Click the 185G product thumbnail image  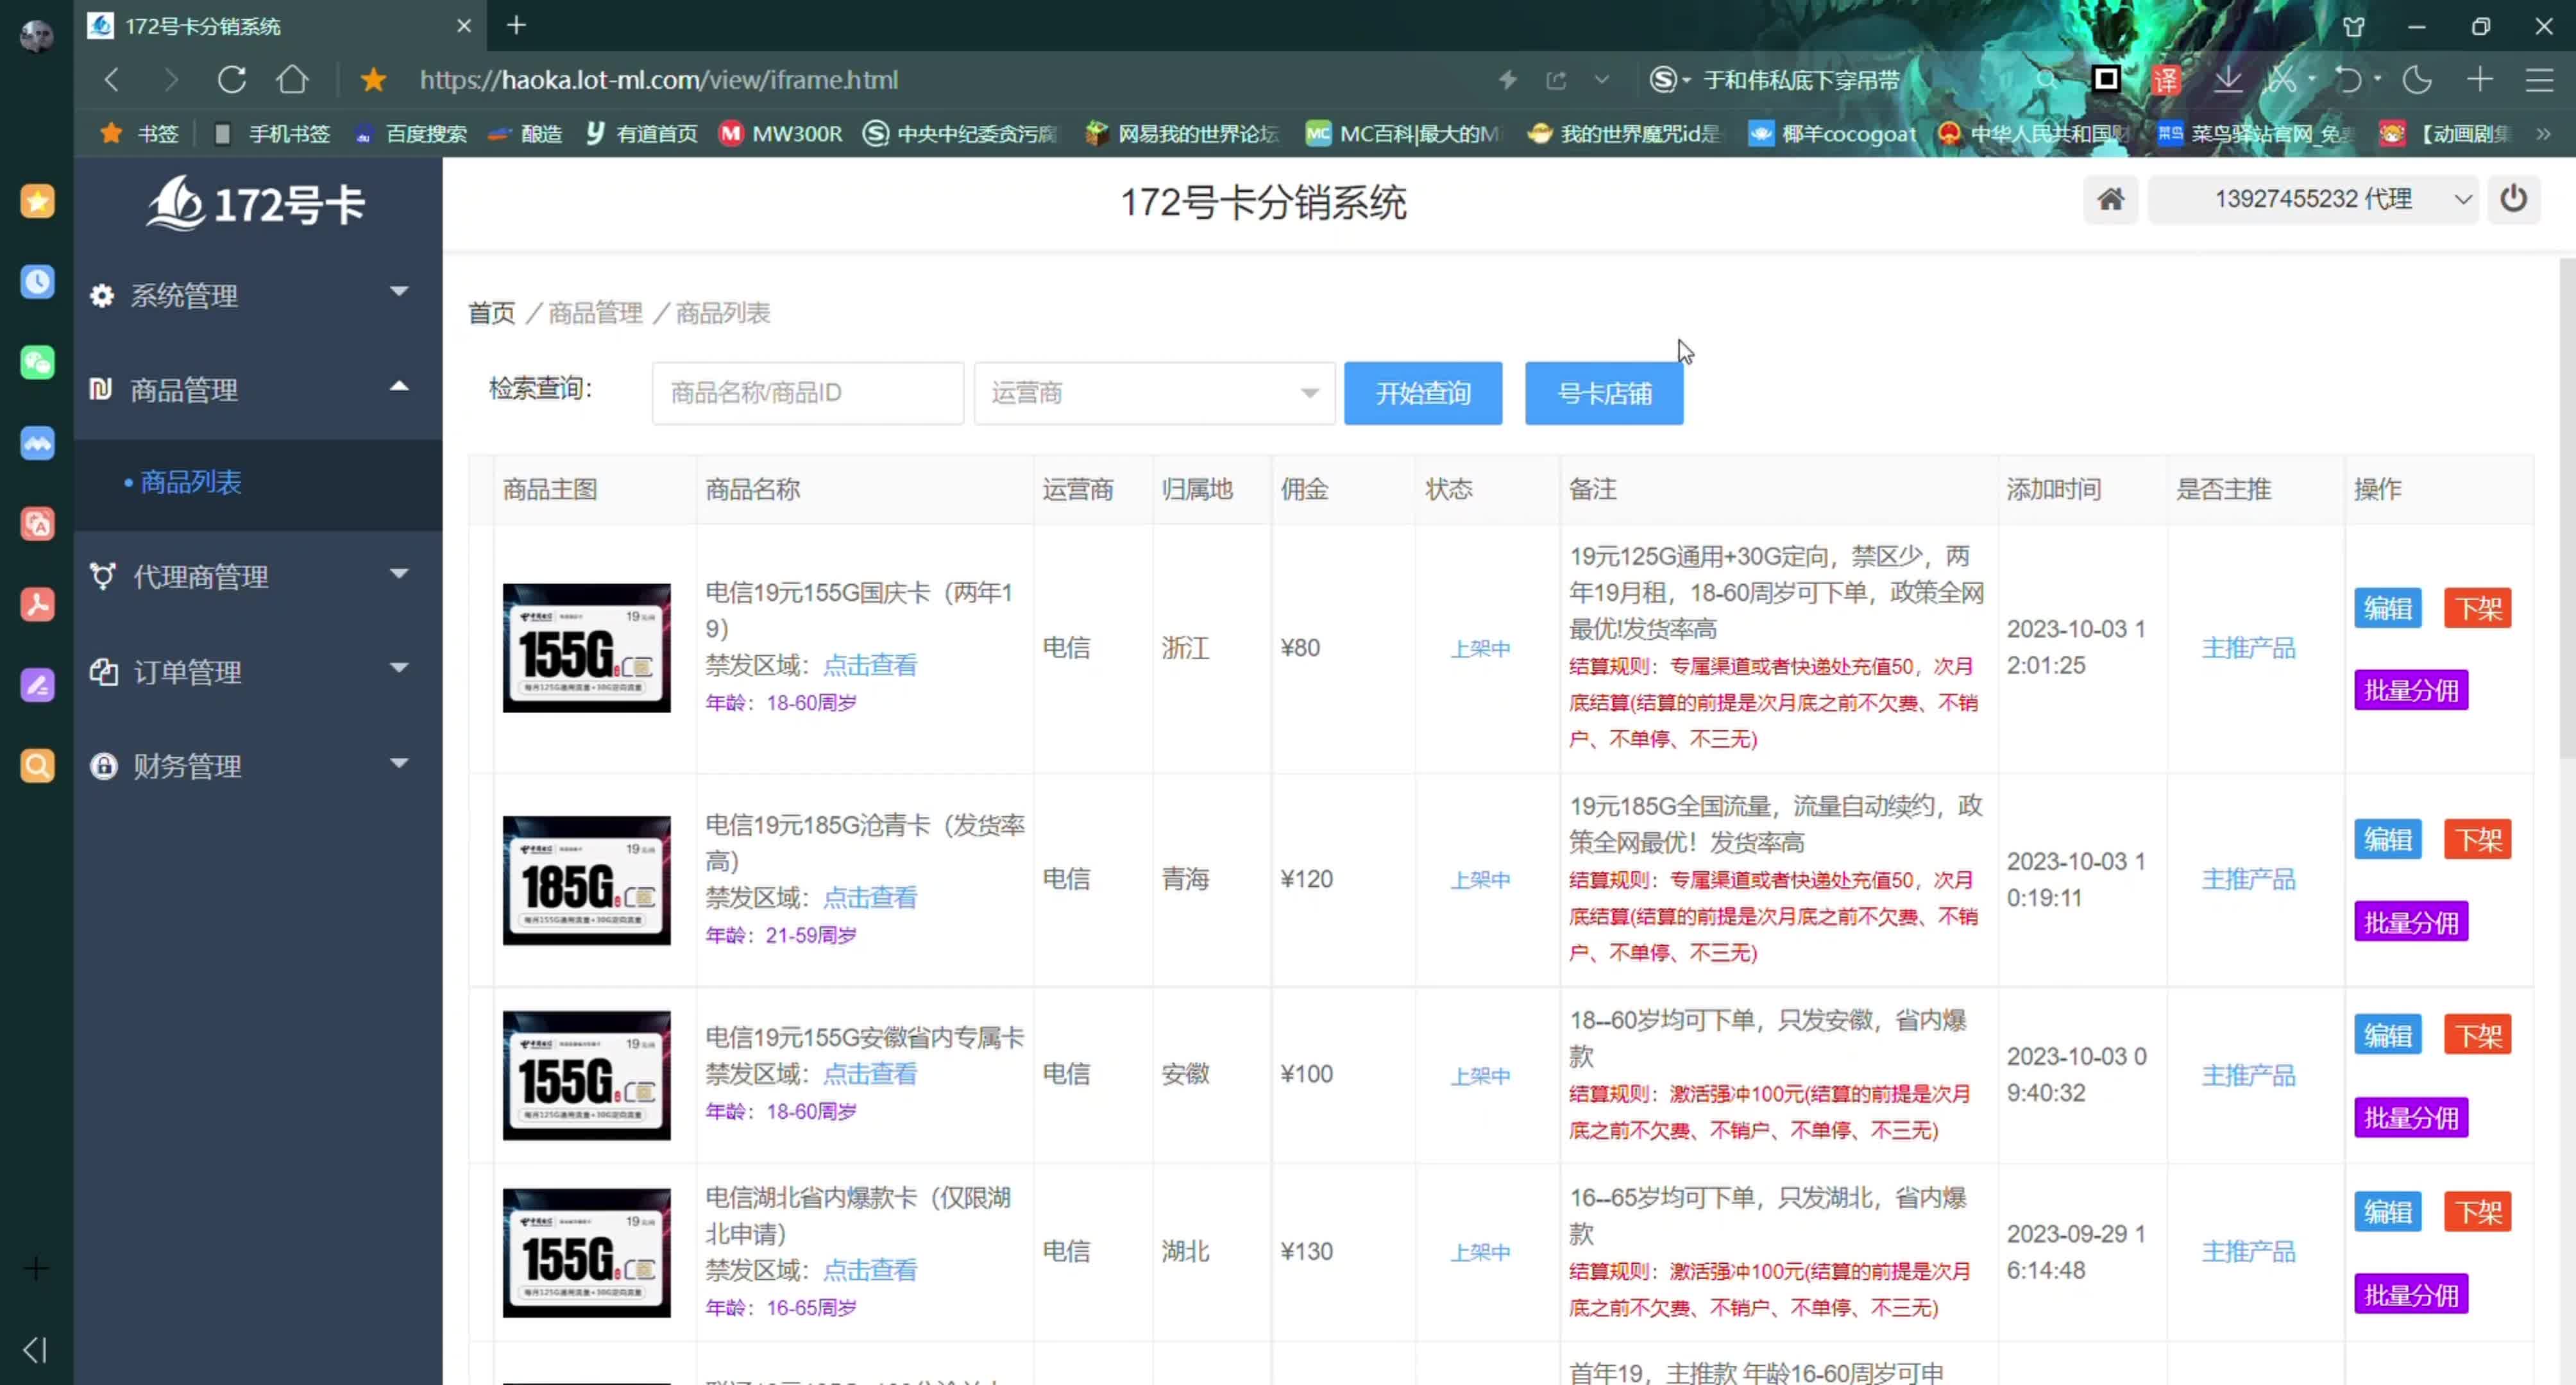[x=587, y=880]
